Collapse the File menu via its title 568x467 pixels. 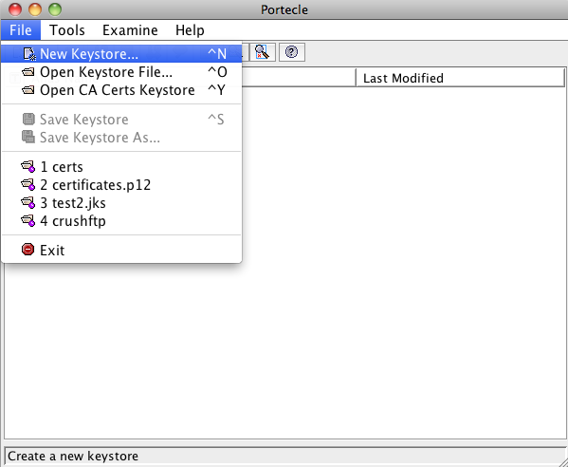coord(21,30)
